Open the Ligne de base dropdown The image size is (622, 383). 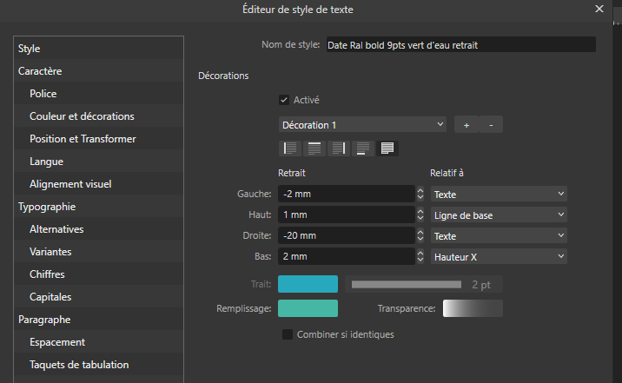499,215
